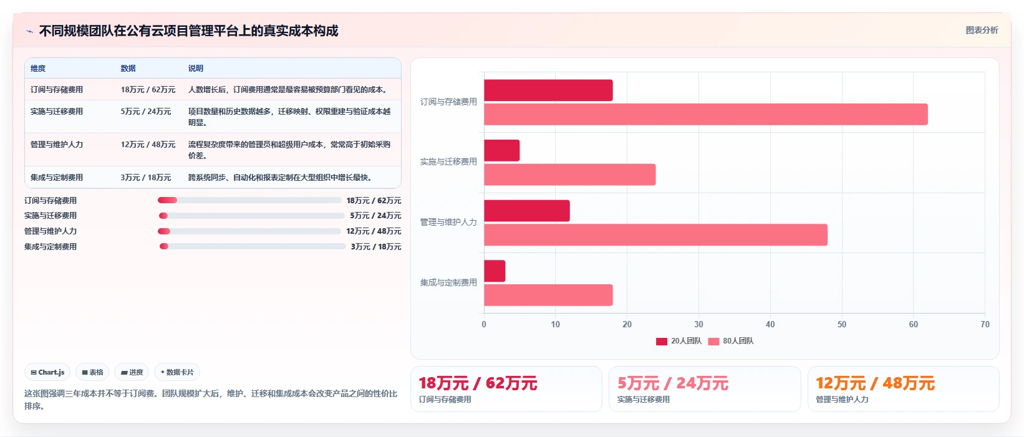Open the 12万元 / 48万元 stat card
This screenshot has width=1024, height=437.
(904, 389)
